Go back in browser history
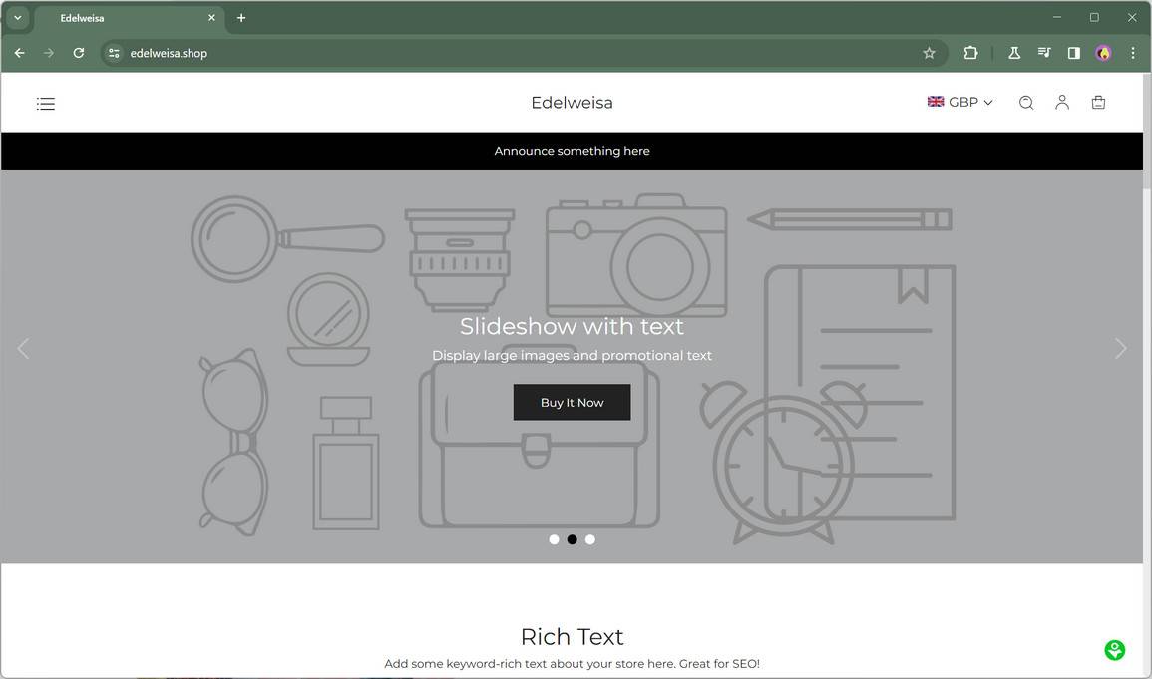This screenshot has width=1152, height=679. pyautogui.click(x=20, y=53)
